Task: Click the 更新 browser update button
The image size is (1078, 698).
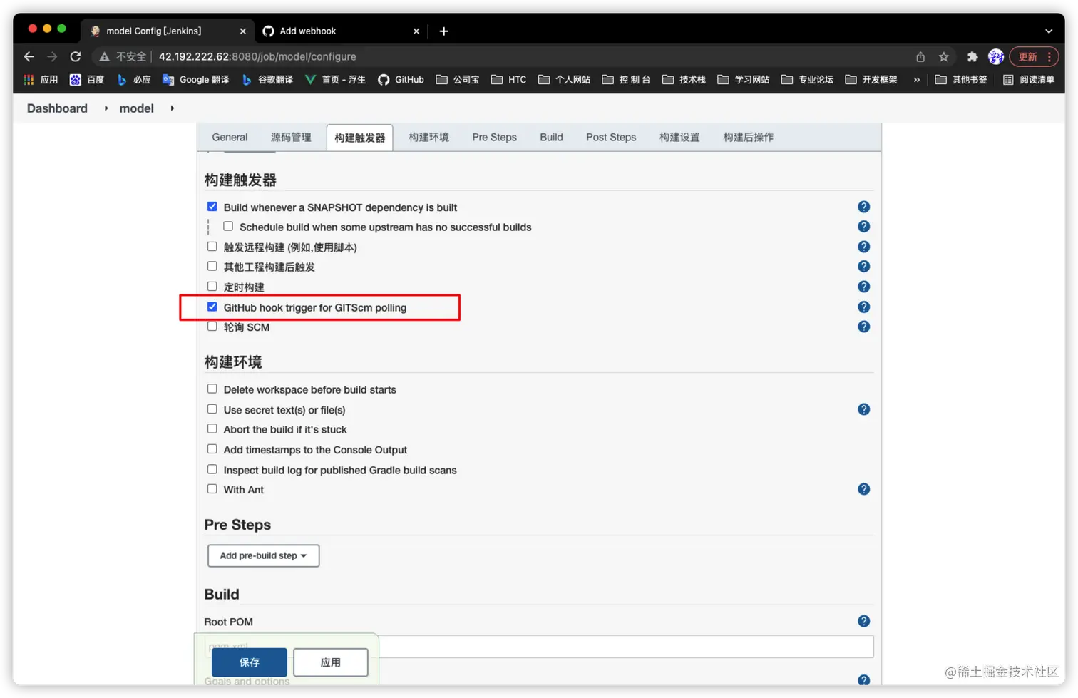Action: click(1034, 56)
